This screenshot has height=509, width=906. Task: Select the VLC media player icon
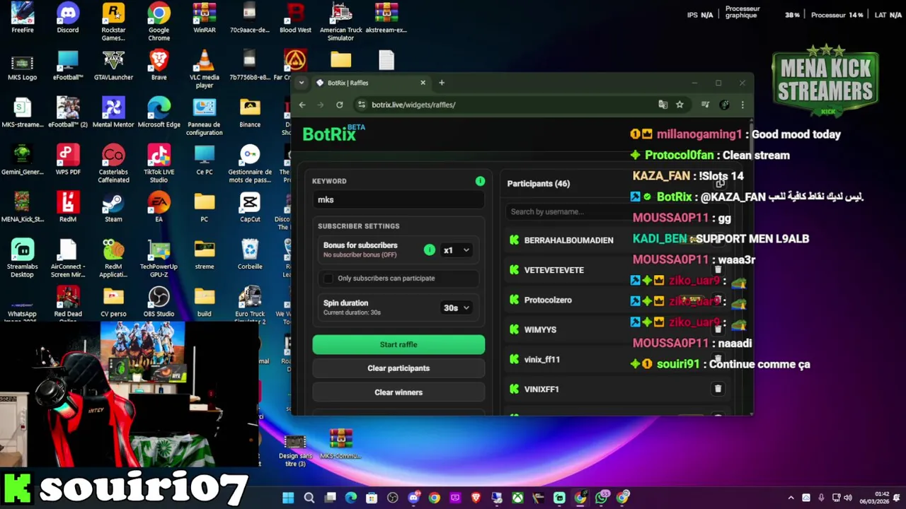coord(205,69)
